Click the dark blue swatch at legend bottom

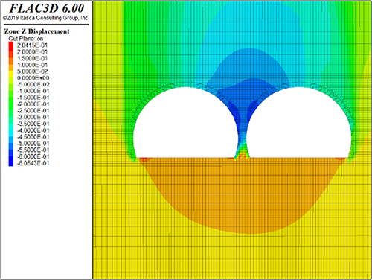pos(11,162)
